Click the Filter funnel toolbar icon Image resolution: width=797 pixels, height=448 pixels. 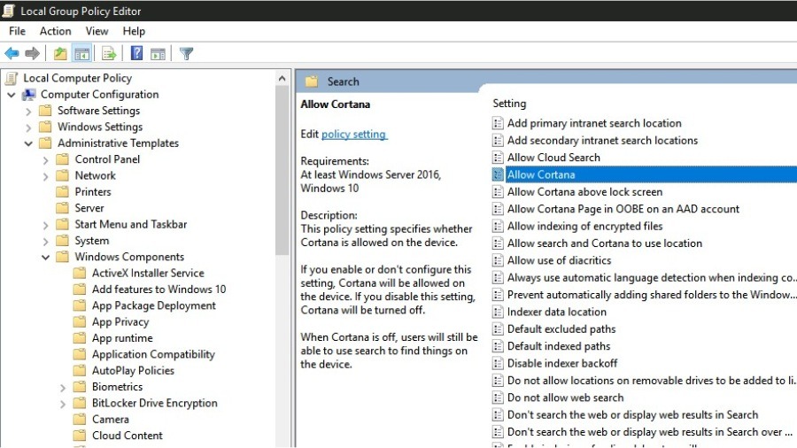pyautogui.click(x=186, y=53)
